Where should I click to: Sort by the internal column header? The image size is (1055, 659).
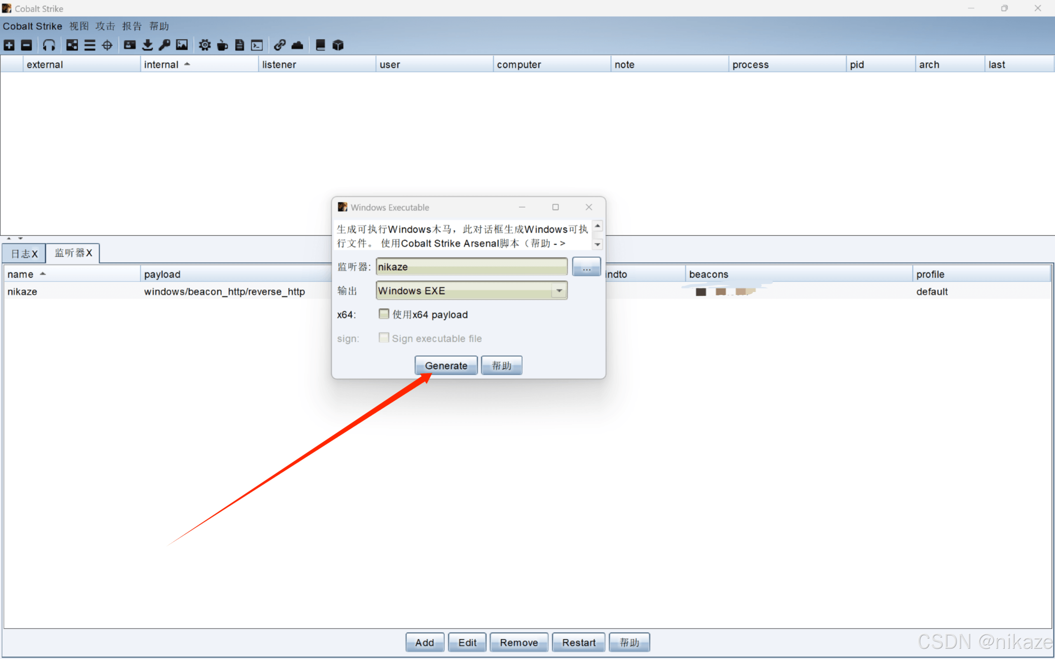click(x=161, y=65)
